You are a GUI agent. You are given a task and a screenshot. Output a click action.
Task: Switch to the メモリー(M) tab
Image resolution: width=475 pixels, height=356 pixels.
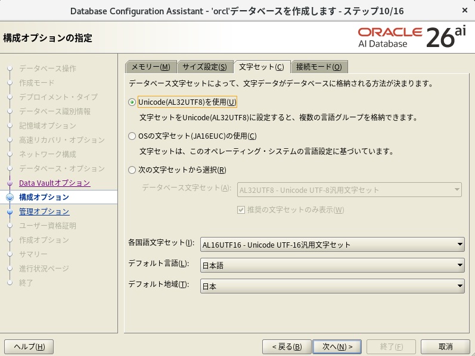point(151,67)
